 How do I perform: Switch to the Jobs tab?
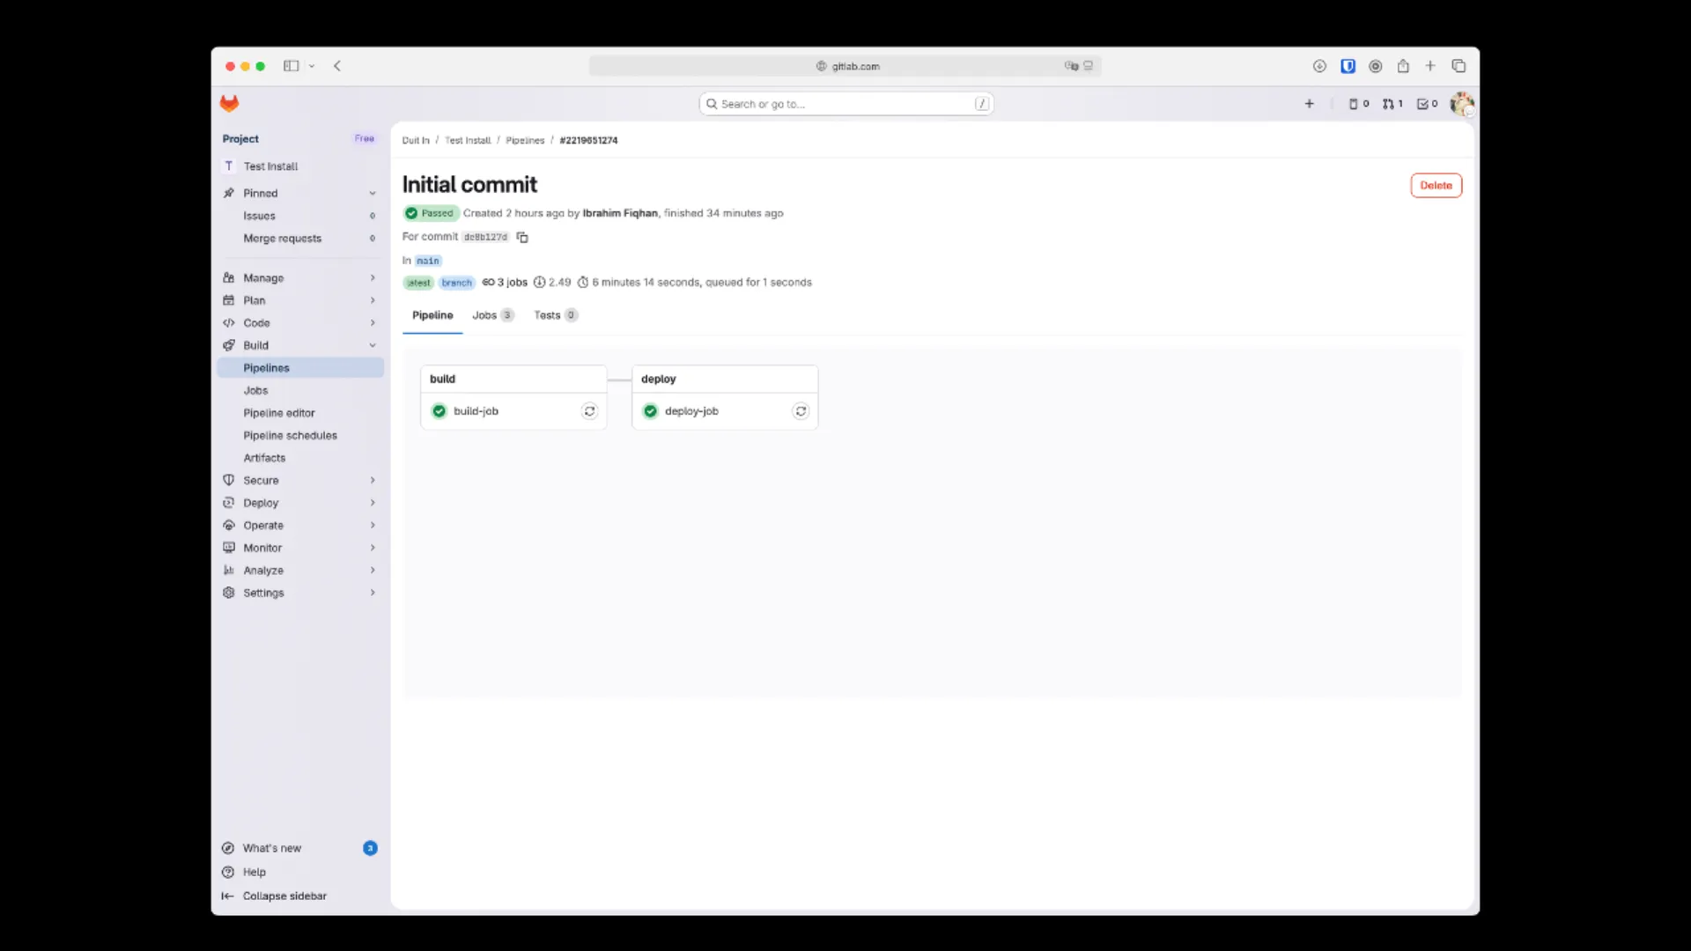pos(492,315)
